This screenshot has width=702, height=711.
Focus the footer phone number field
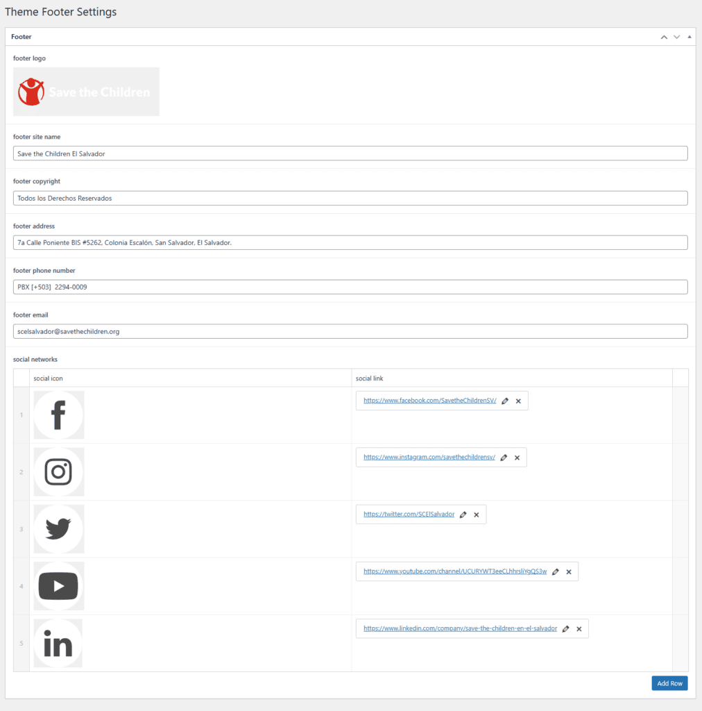[x=350, y=287]
